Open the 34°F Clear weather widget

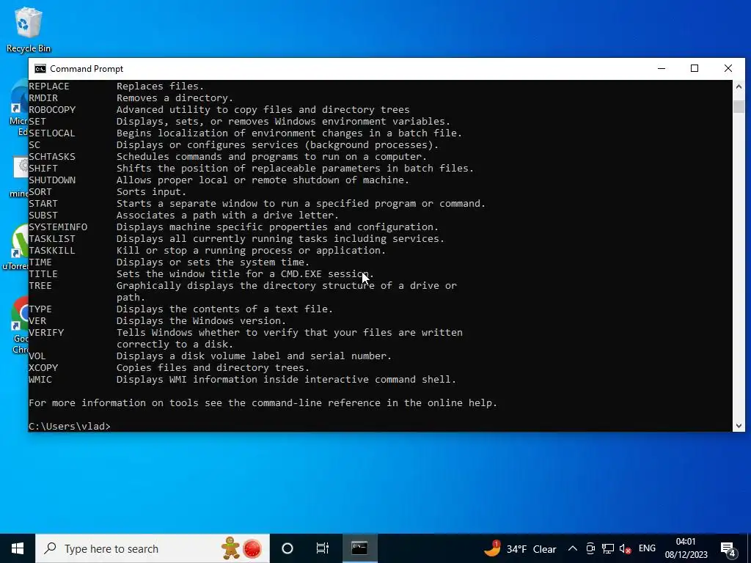520,548
